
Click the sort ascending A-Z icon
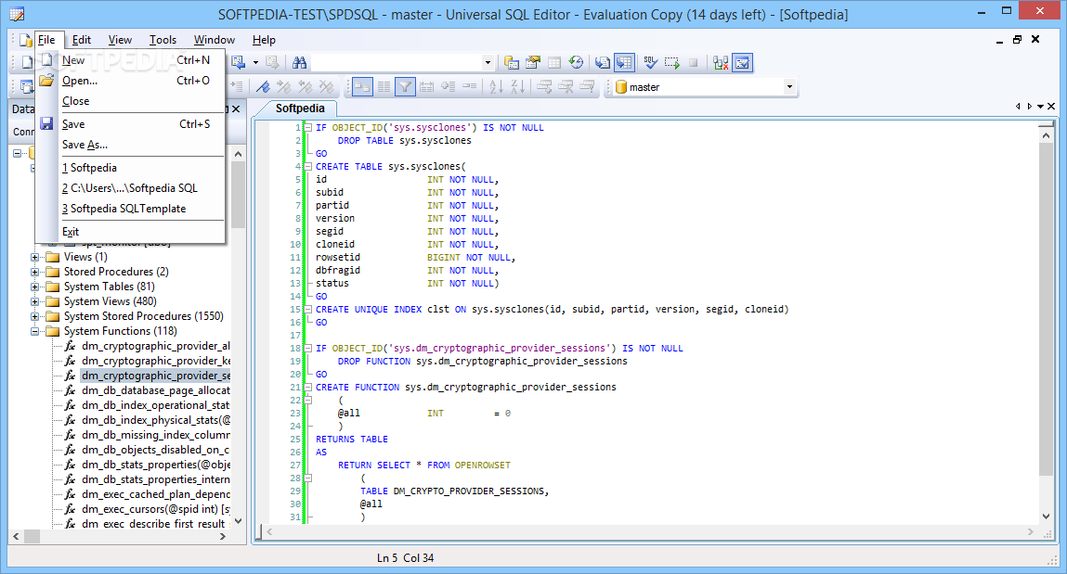[496, 87]
